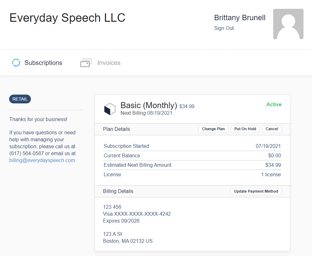312x256 pixels.
Task: Click Update Payment Method button
Action: pos(256,191)
